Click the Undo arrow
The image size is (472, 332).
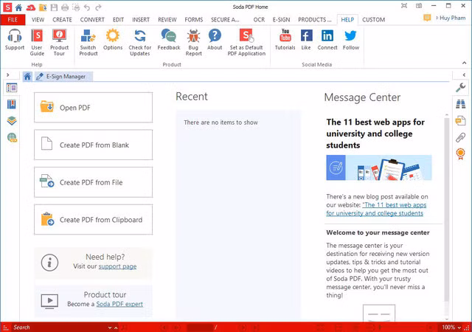[x=87, y=7]
